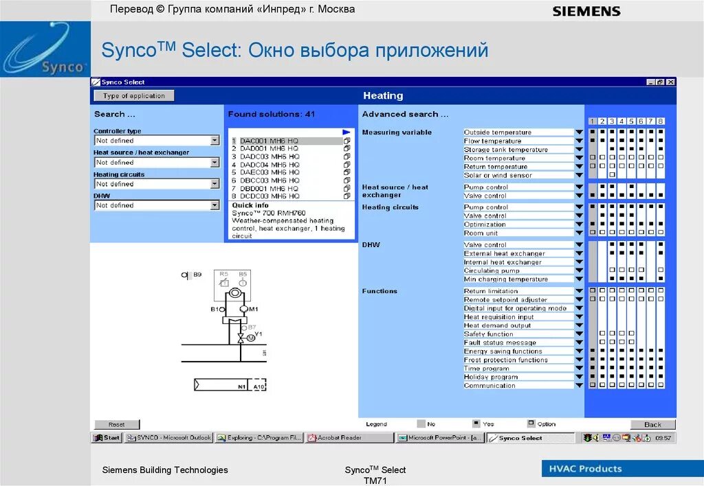Toggle Safety function option box in column 2

click(602, 334)
